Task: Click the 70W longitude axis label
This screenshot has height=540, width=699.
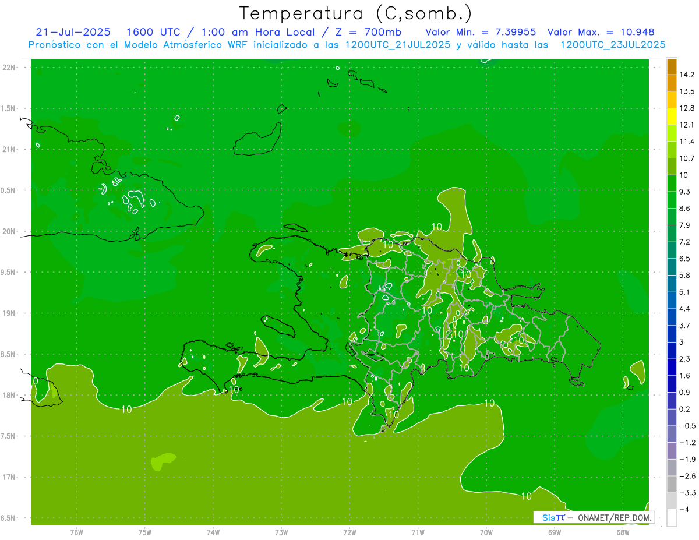Action: 486,532
